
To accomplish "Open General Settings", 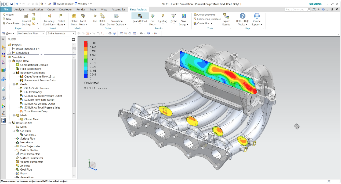I will (26, 20).
